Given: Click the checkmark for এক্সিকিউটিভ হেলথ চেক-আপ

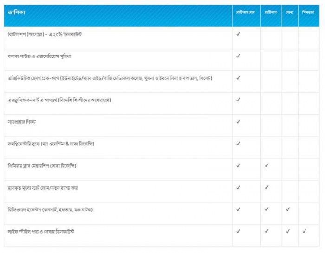Looking at the screenshot, I should click(238, 77).
